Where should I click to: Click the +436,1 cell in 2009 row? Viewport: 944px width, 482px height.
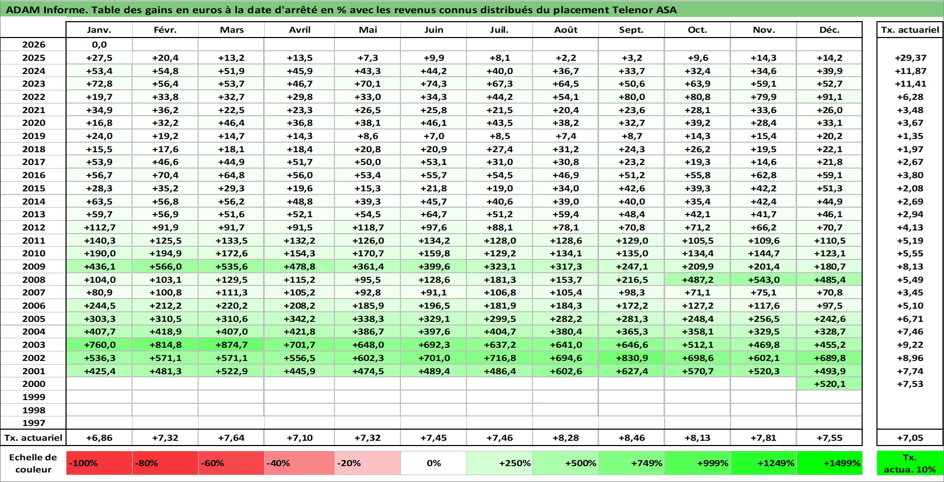click(99, 267)
